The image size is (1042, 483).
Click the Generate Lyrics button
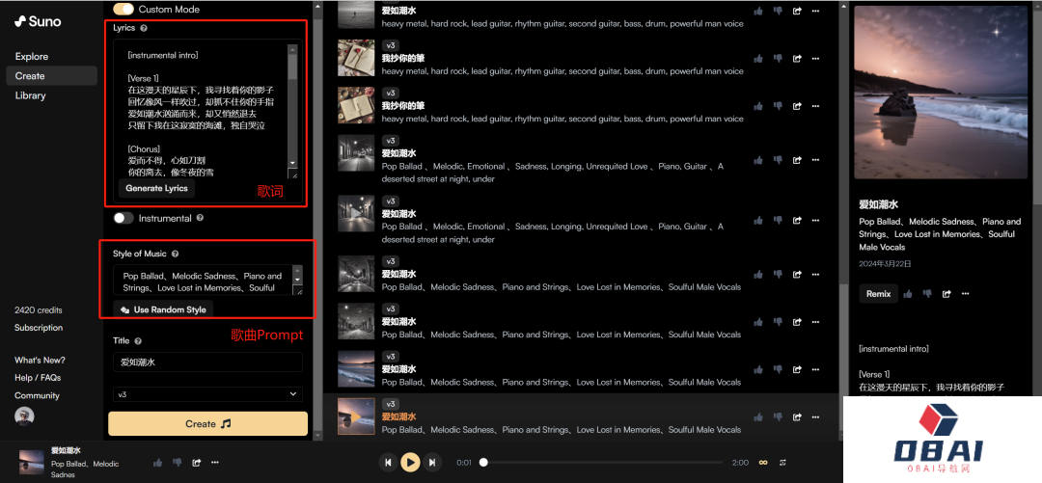tap(156, 188)
